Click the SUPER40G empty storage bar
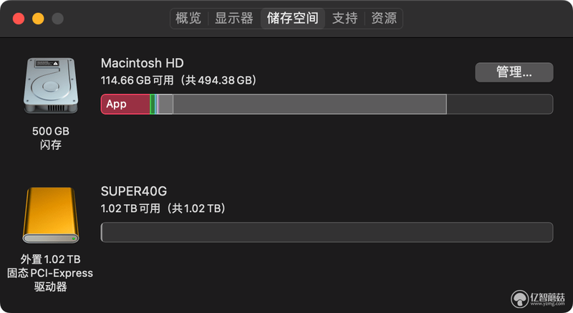Image resolution: width=573 pixels, height=313 pixels. coord(327,232)
